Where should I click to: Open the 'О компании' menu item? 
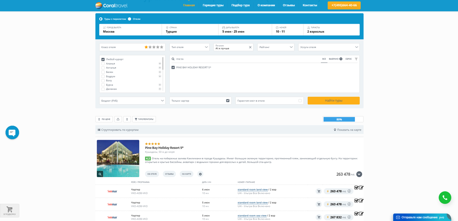266,5
